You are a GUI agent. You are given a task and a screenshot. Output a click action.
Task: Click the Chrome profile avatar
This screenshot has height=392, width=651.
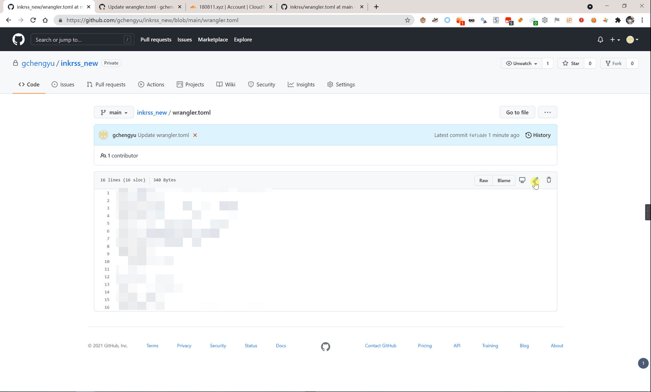point(630,20)
